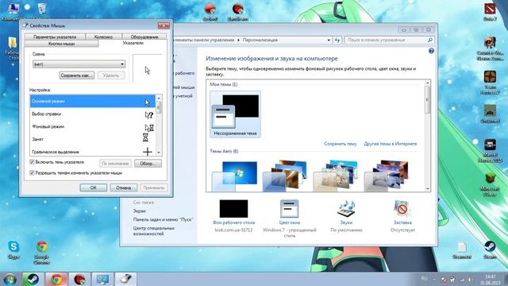Switch to Personalization window taskbar button

(102, 279)
